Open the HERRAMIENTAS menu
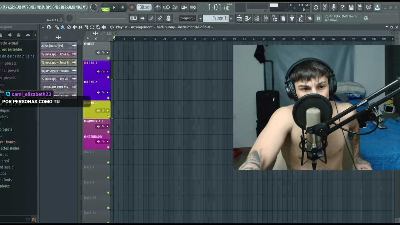The width and height of the screenshot is (400, 225). 71,7
